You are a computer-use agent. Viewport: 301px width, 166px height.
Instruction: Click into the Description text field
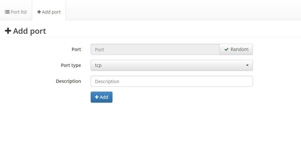(172, 81)
